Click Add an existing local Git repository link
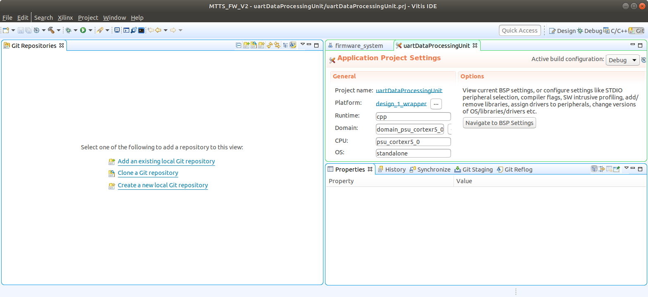The image size is (648, 297). [x=166, y=161]
